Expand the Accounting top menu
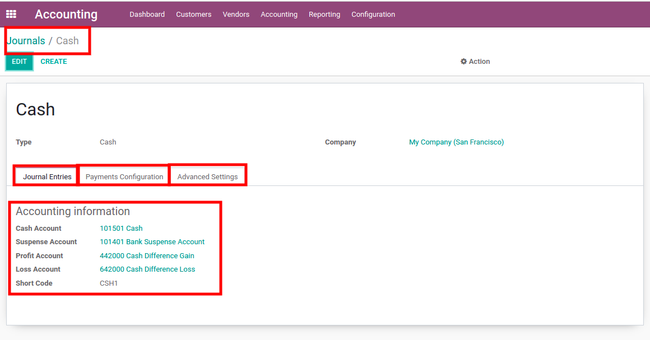650x340 pixels. click(278, 15)
